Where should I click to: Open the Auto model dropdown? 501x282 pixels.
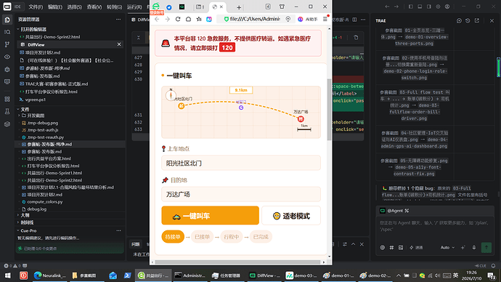coord(447,247)
